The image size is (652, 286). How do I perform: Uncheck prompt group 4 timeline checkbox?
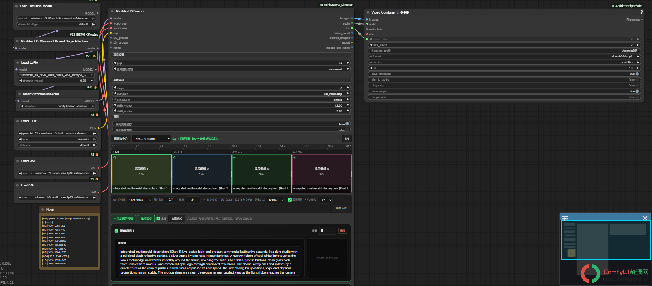click(295, 157)
